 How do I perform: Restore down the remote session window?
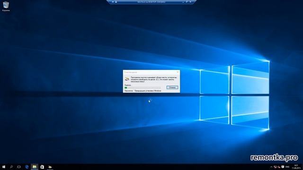pos(187,2)
